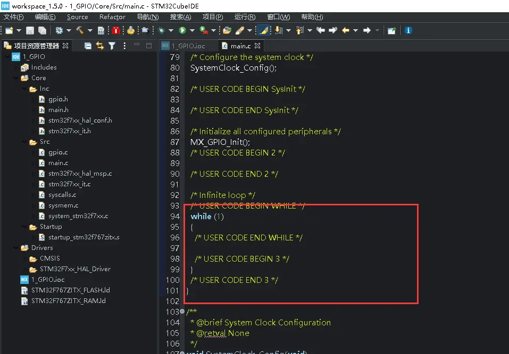The height and width of the screenshot is (354, 509).
Task: Select main.c in the Src folder
Action: (x=58, y=163)
